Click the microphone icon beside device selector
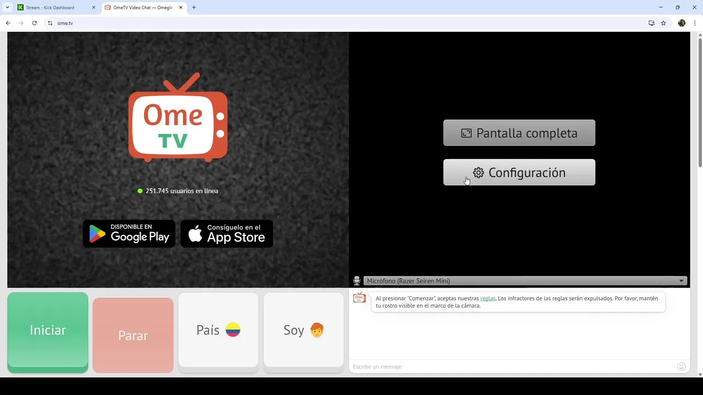 pyautogui.click(x=356, y=281)
